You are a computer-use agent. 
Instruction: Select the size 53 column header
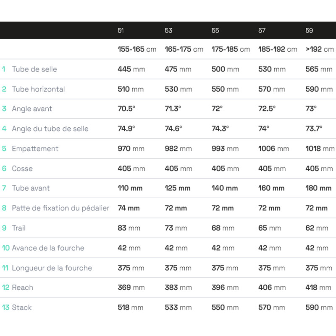(168, 30)
